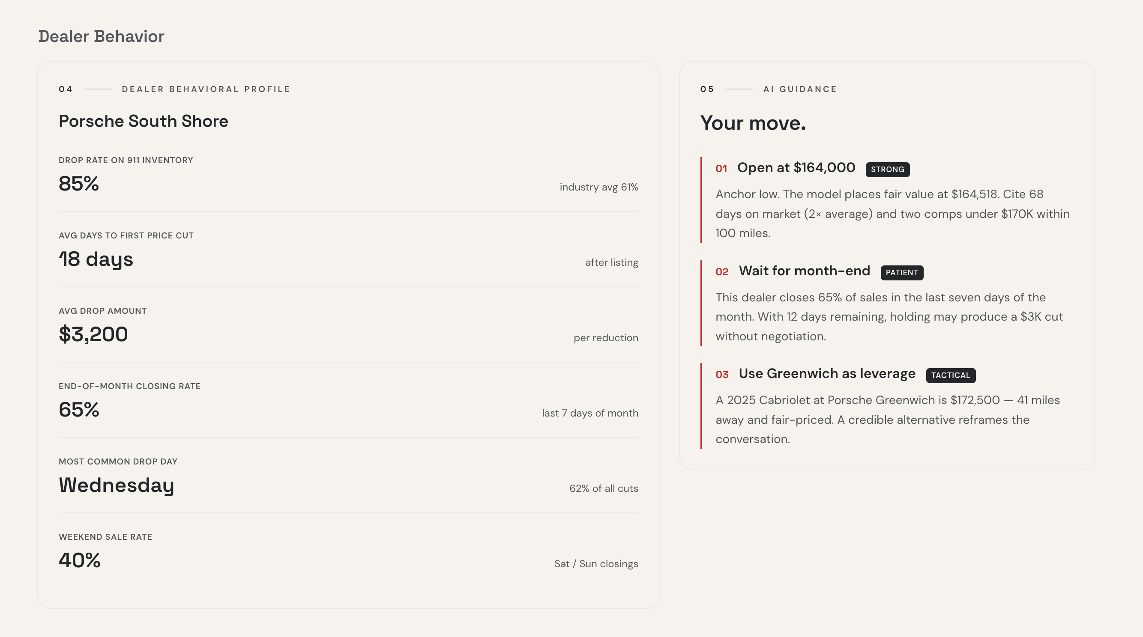The image size is (1143, 637).
Task: Click the DEALER BEHAVIORAL PROFILE section label
Action: [x=206, y=89]
